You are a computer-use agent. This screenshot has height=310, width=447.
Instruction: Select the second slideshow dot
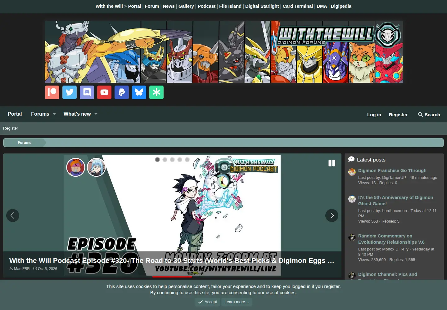(x=165, y=160)
